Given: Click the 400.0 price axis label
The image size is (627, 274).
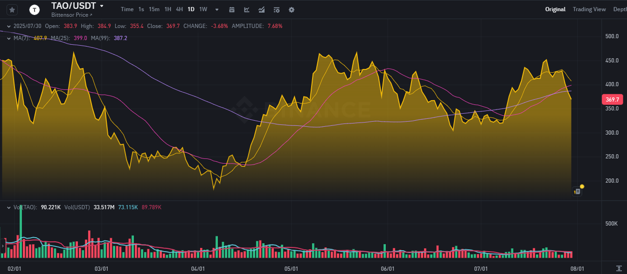Looking at the screenshot, I should click(x=612, y=84).
